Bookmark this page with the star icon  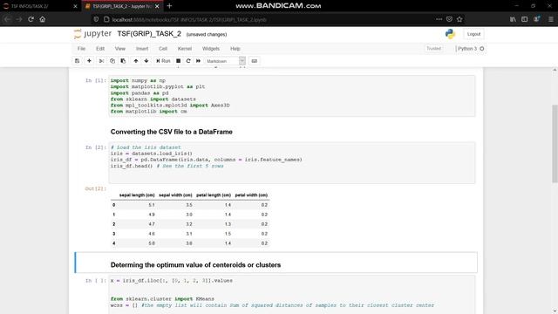[x=459, y=19]
